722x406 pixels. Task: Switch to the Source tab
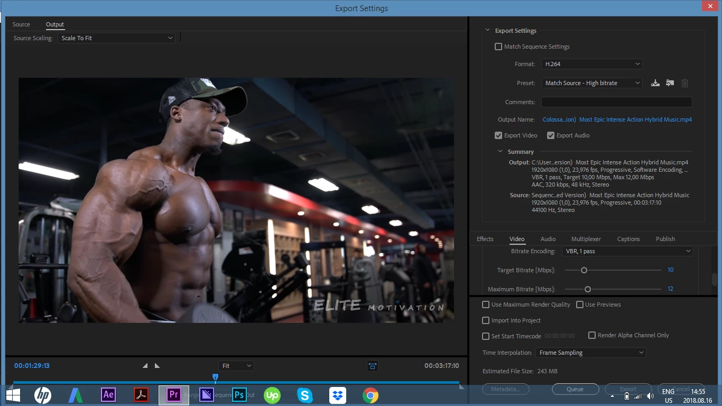click(22, 24)
